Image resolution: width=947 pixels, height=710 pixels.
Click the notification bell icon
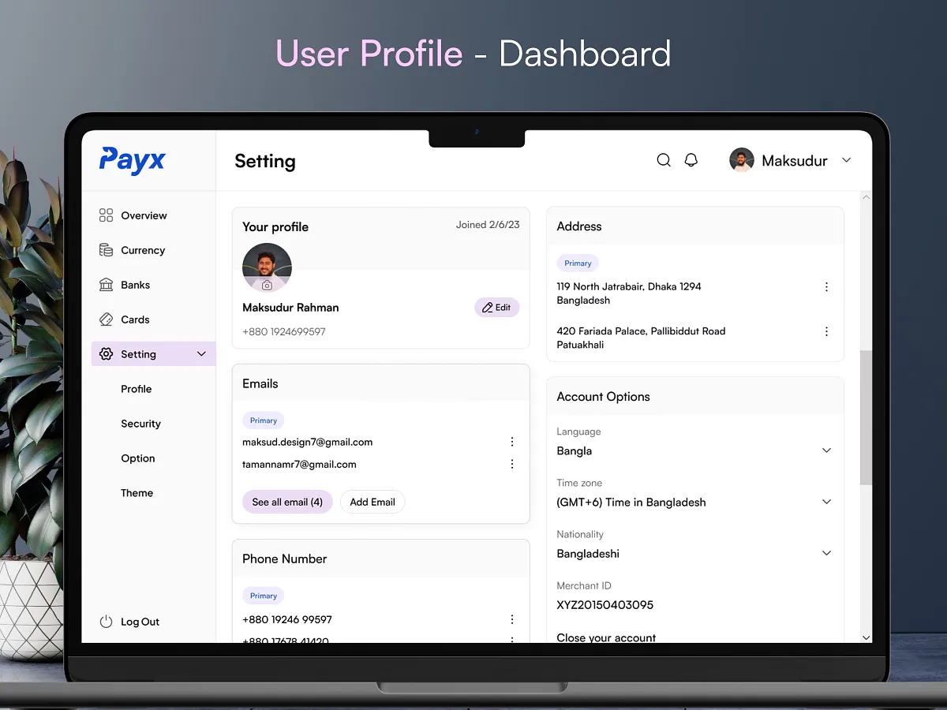pos(691,159)
